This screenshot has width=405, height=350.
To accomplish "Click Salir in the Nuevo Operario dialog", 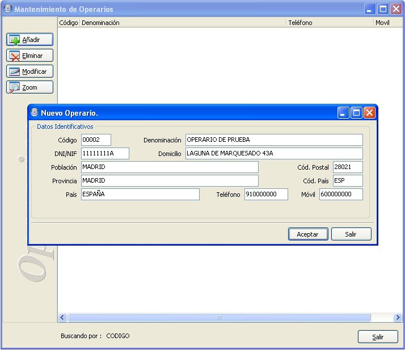I will [x=351, y=234].
